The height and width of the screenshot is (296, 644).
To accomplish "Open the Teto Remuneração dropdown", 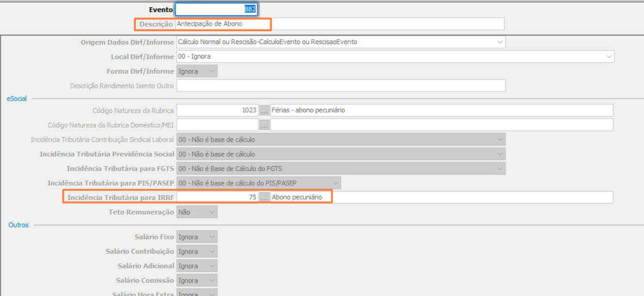I will (212, 212).
